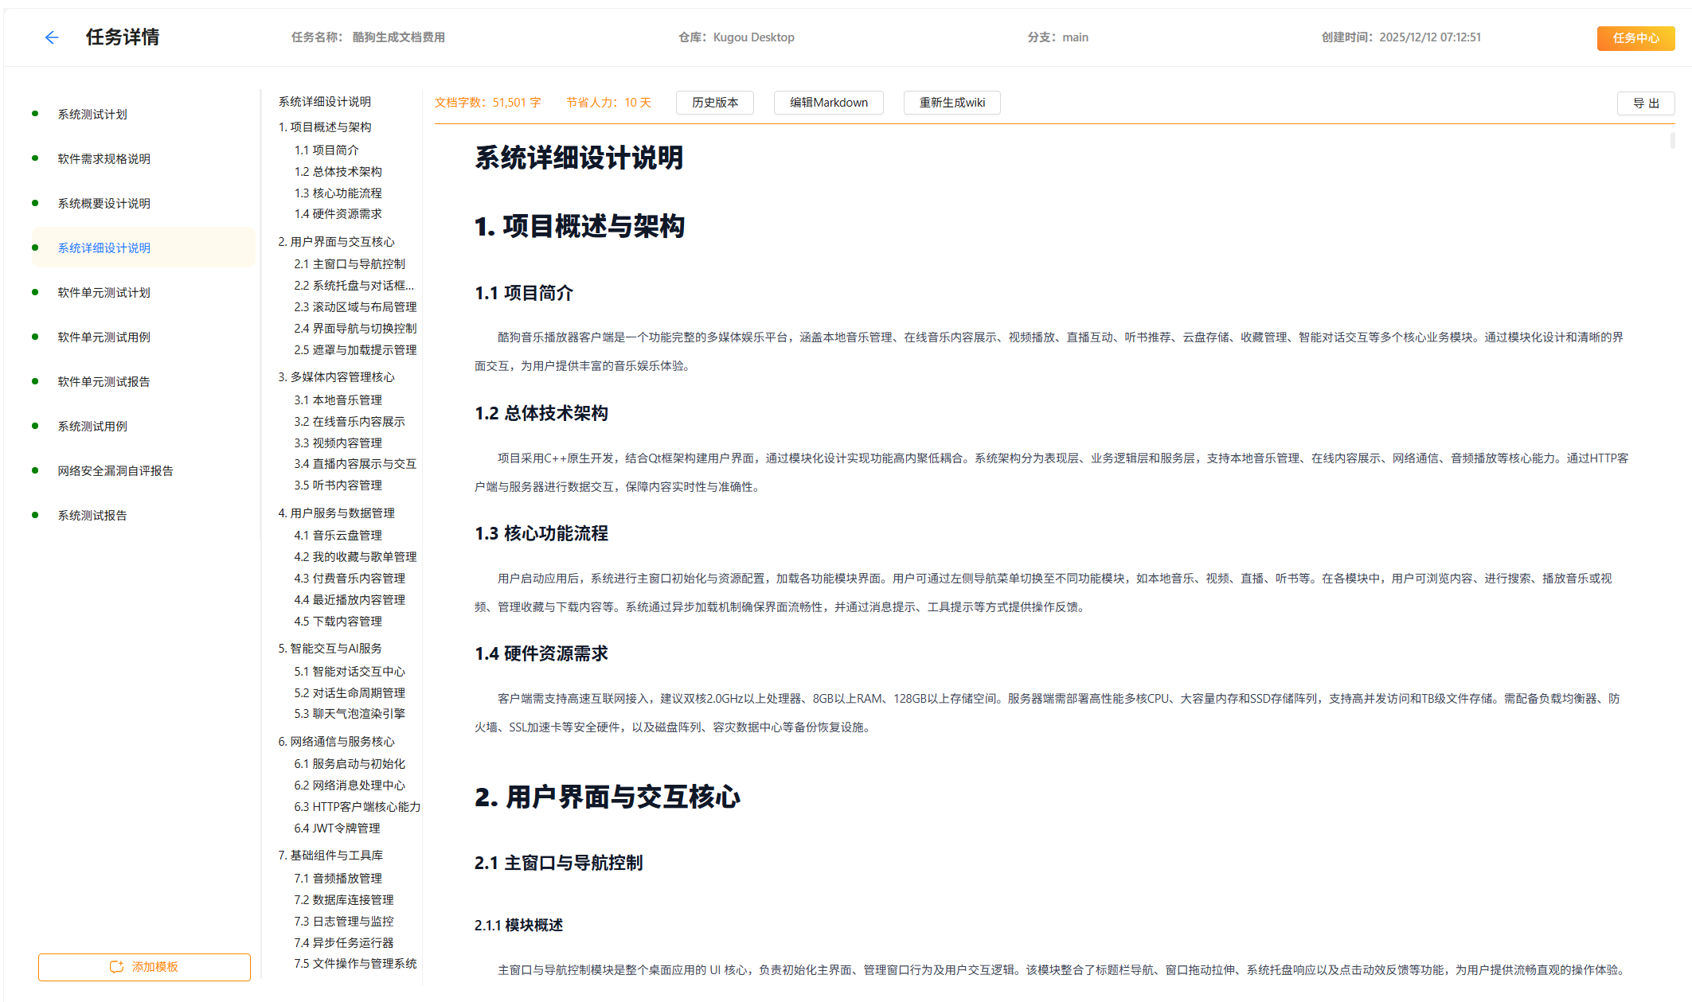Screen dimensions: 1692x1002
Task: Open 软件需求规格说明 document
Action: pos(102,158)
